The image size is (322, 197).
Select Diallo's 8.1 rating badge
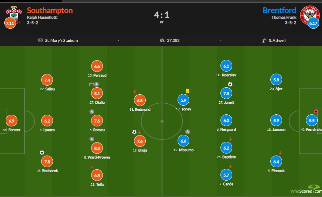pyautogui.click(x=97, y=94)
